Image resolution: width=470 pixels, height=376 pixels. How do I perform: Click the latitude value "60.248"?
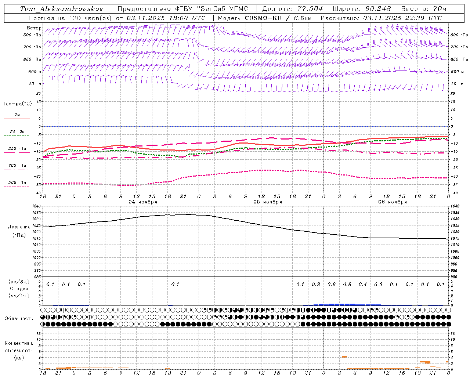point(378,9)
